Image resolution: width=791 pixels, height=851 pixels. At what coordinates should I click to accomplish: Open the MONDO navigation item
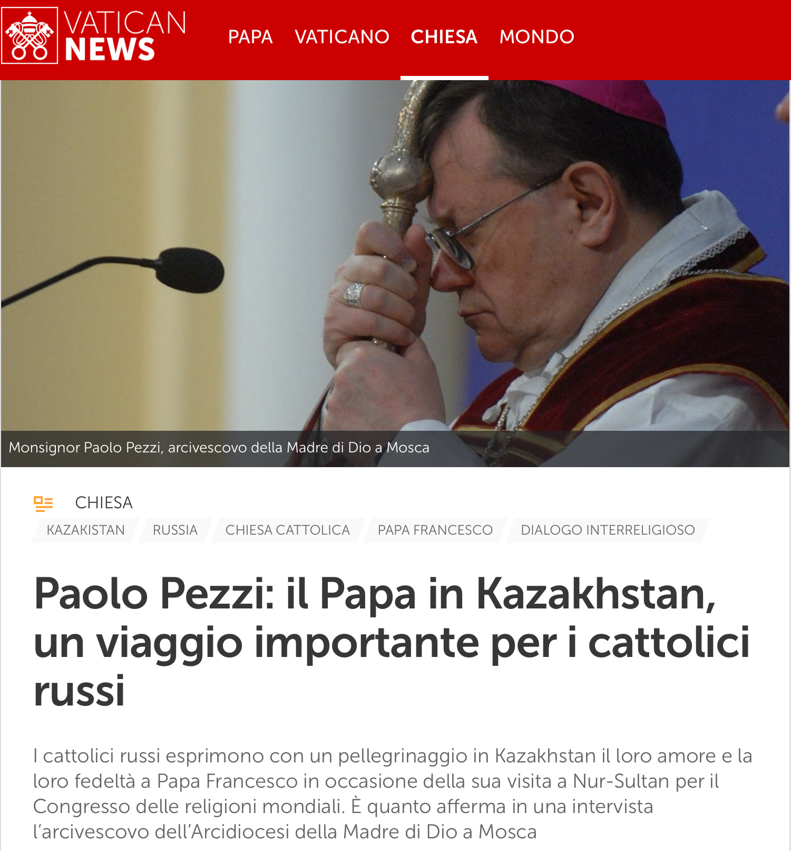pyautogui.click(x=536, y=37)
